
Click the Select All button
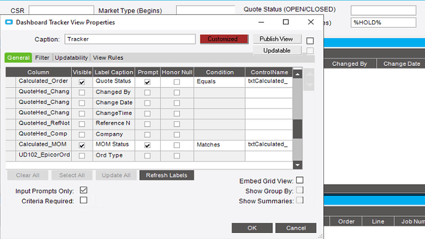[x=72, y=176]
